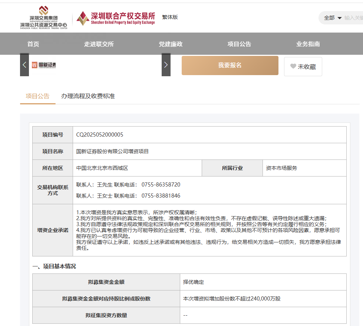
Task: Go to 首页 in navigation bar
Action: [x=33, y=44]
